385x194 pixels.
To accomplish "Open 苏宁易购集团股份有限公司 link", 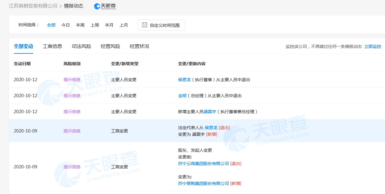I will pyautogui.click(x=203, y=183).
